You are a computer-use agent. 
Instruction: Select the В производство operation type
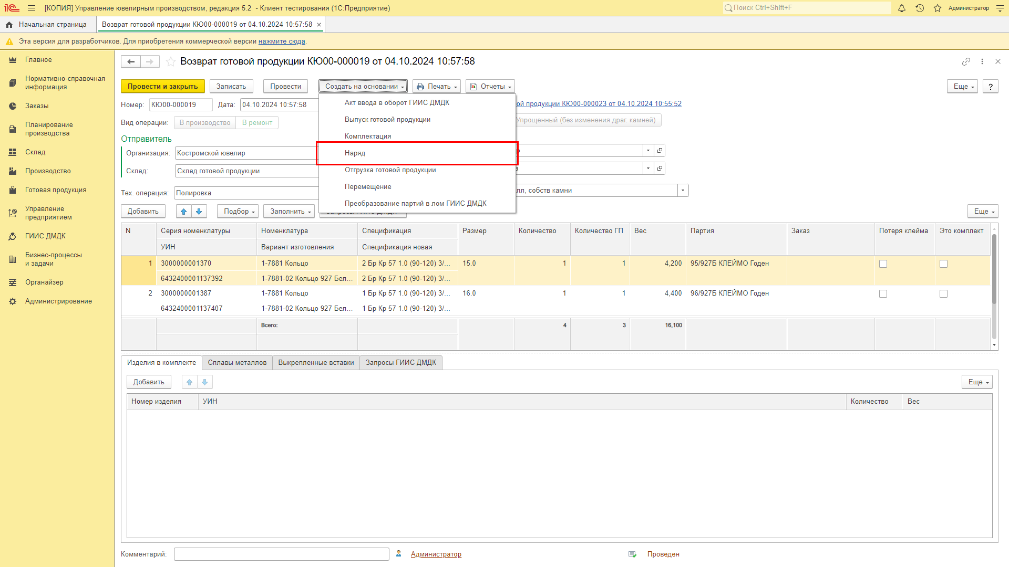[205, 122]
